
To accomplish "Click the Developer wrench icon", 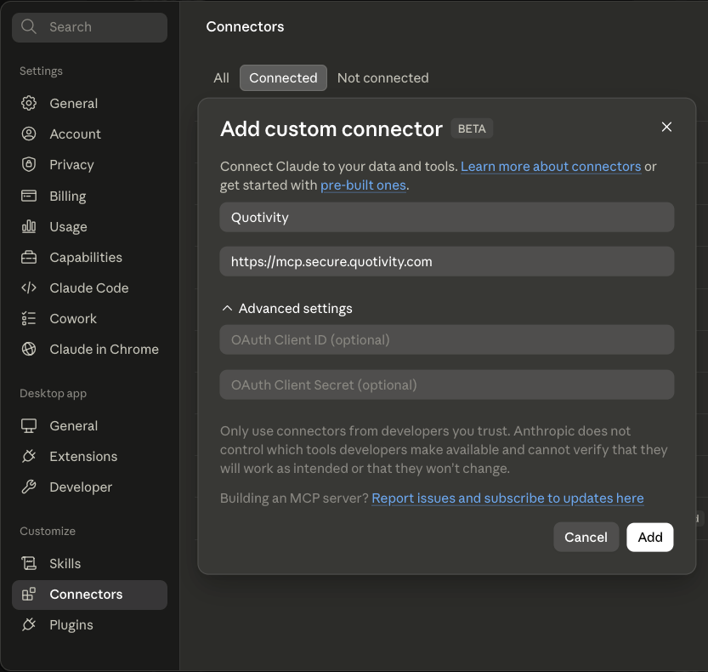I will pyautogui.click(x=29, y=487).
